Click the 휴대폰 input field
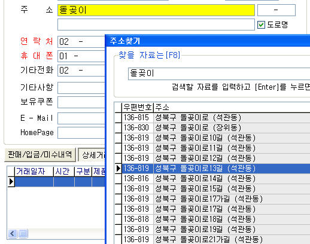This screenshot has width=310, height=244. 81,56
